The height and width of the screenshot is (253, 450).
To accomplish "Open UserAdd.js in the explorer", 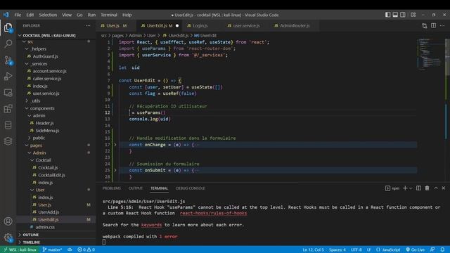I will (x=49, y=212).
